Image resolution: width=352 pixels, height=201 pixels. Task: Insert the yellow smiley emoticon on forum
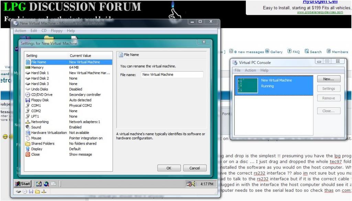tap(5, 137)
